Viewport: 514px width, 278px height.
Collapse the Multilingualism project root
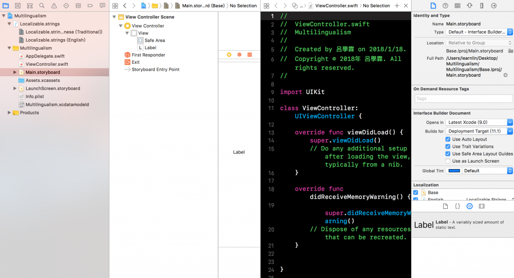click(4, 16)
